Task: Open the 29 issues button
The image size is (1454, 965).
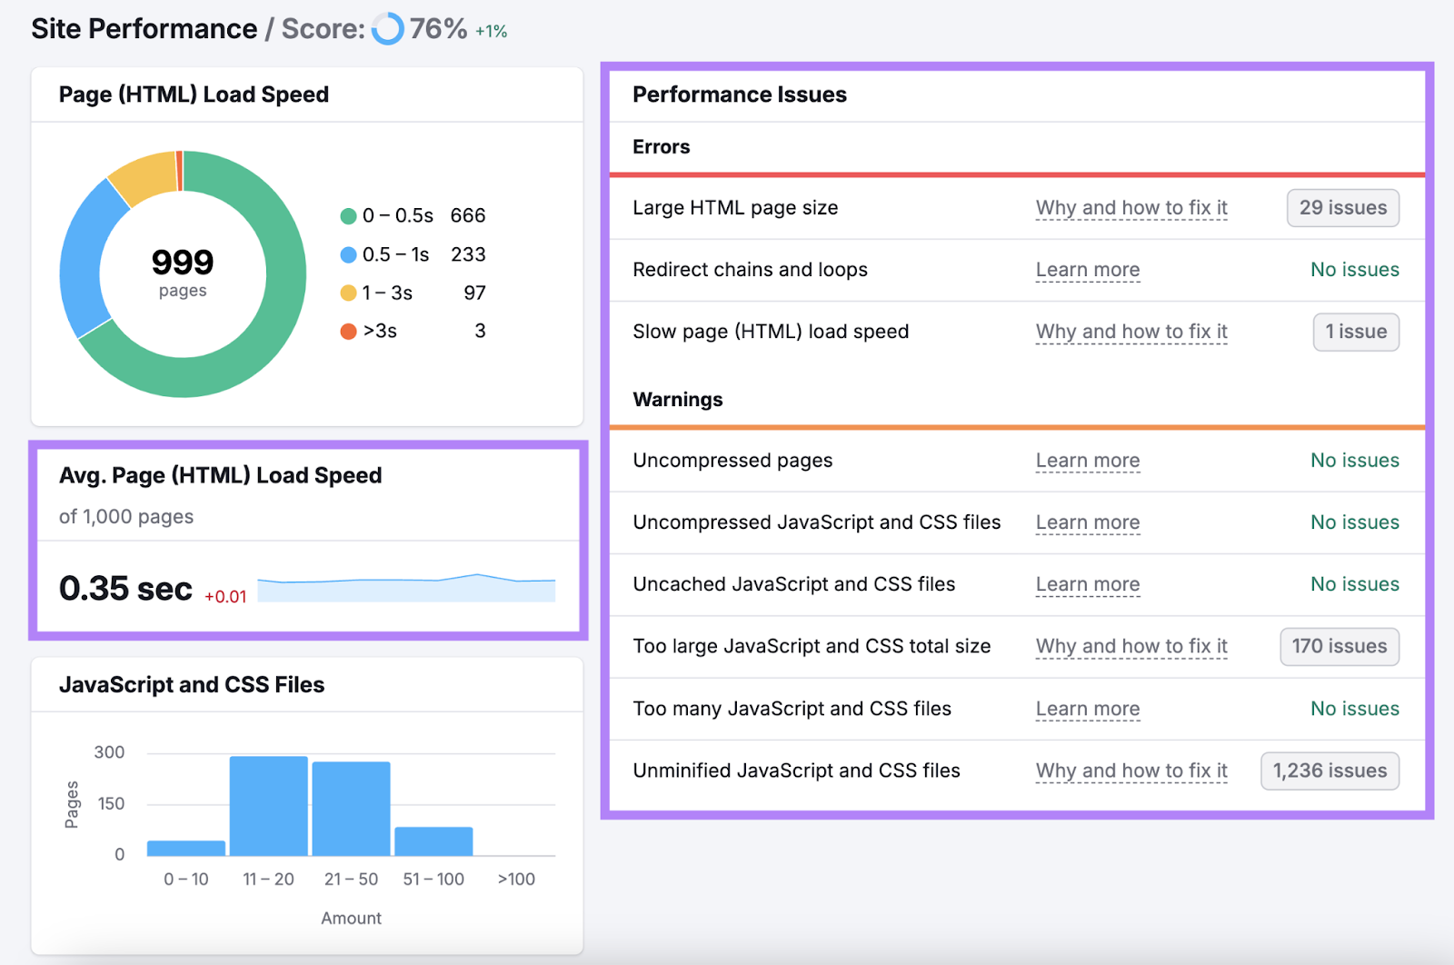Action: (1342, 208)
